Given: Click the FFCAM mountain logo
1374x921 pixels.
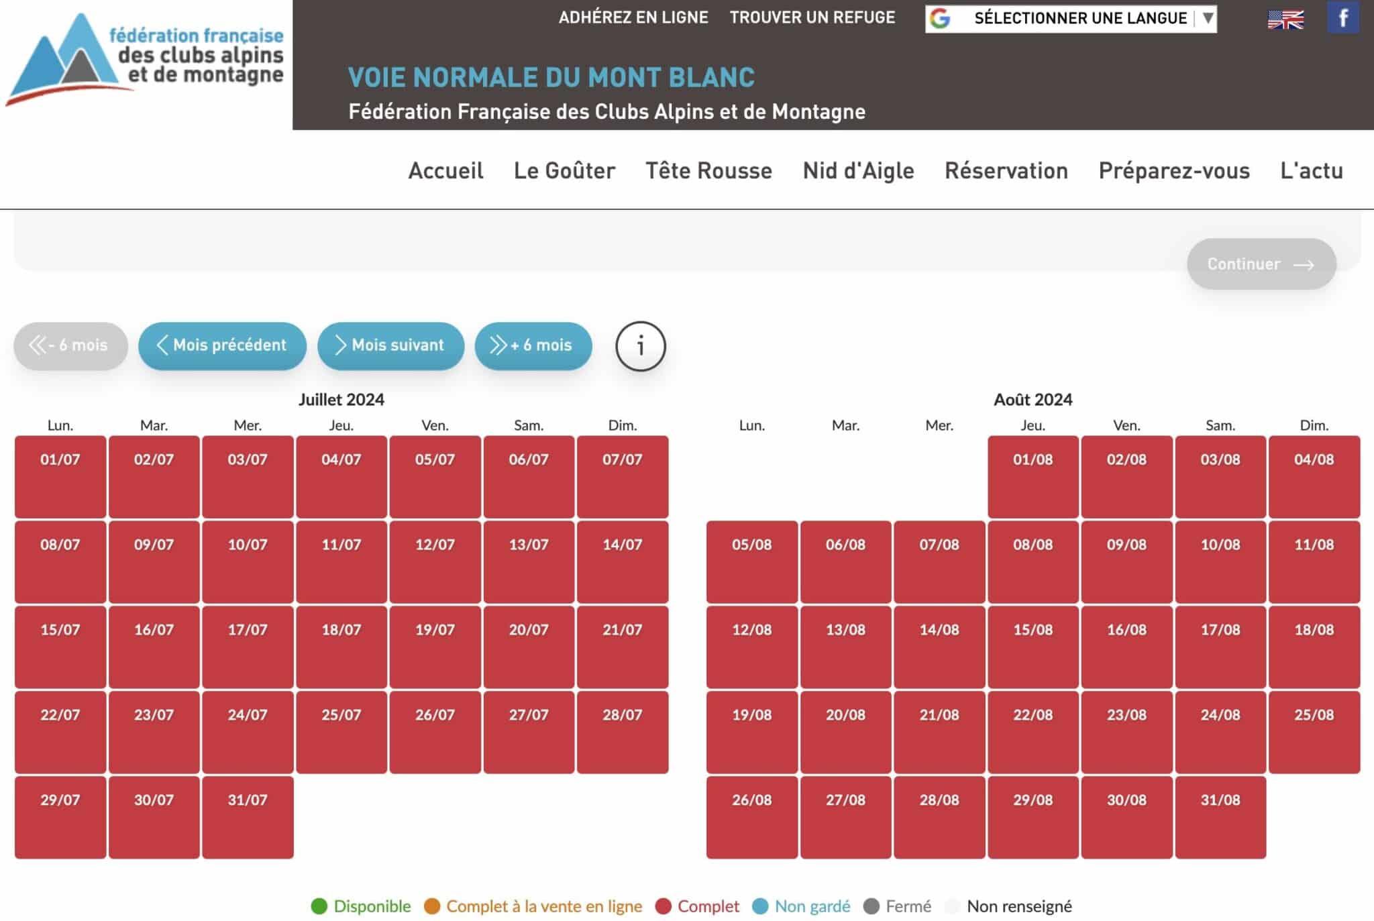Looking at the screenshot, I should coord(144,59).
